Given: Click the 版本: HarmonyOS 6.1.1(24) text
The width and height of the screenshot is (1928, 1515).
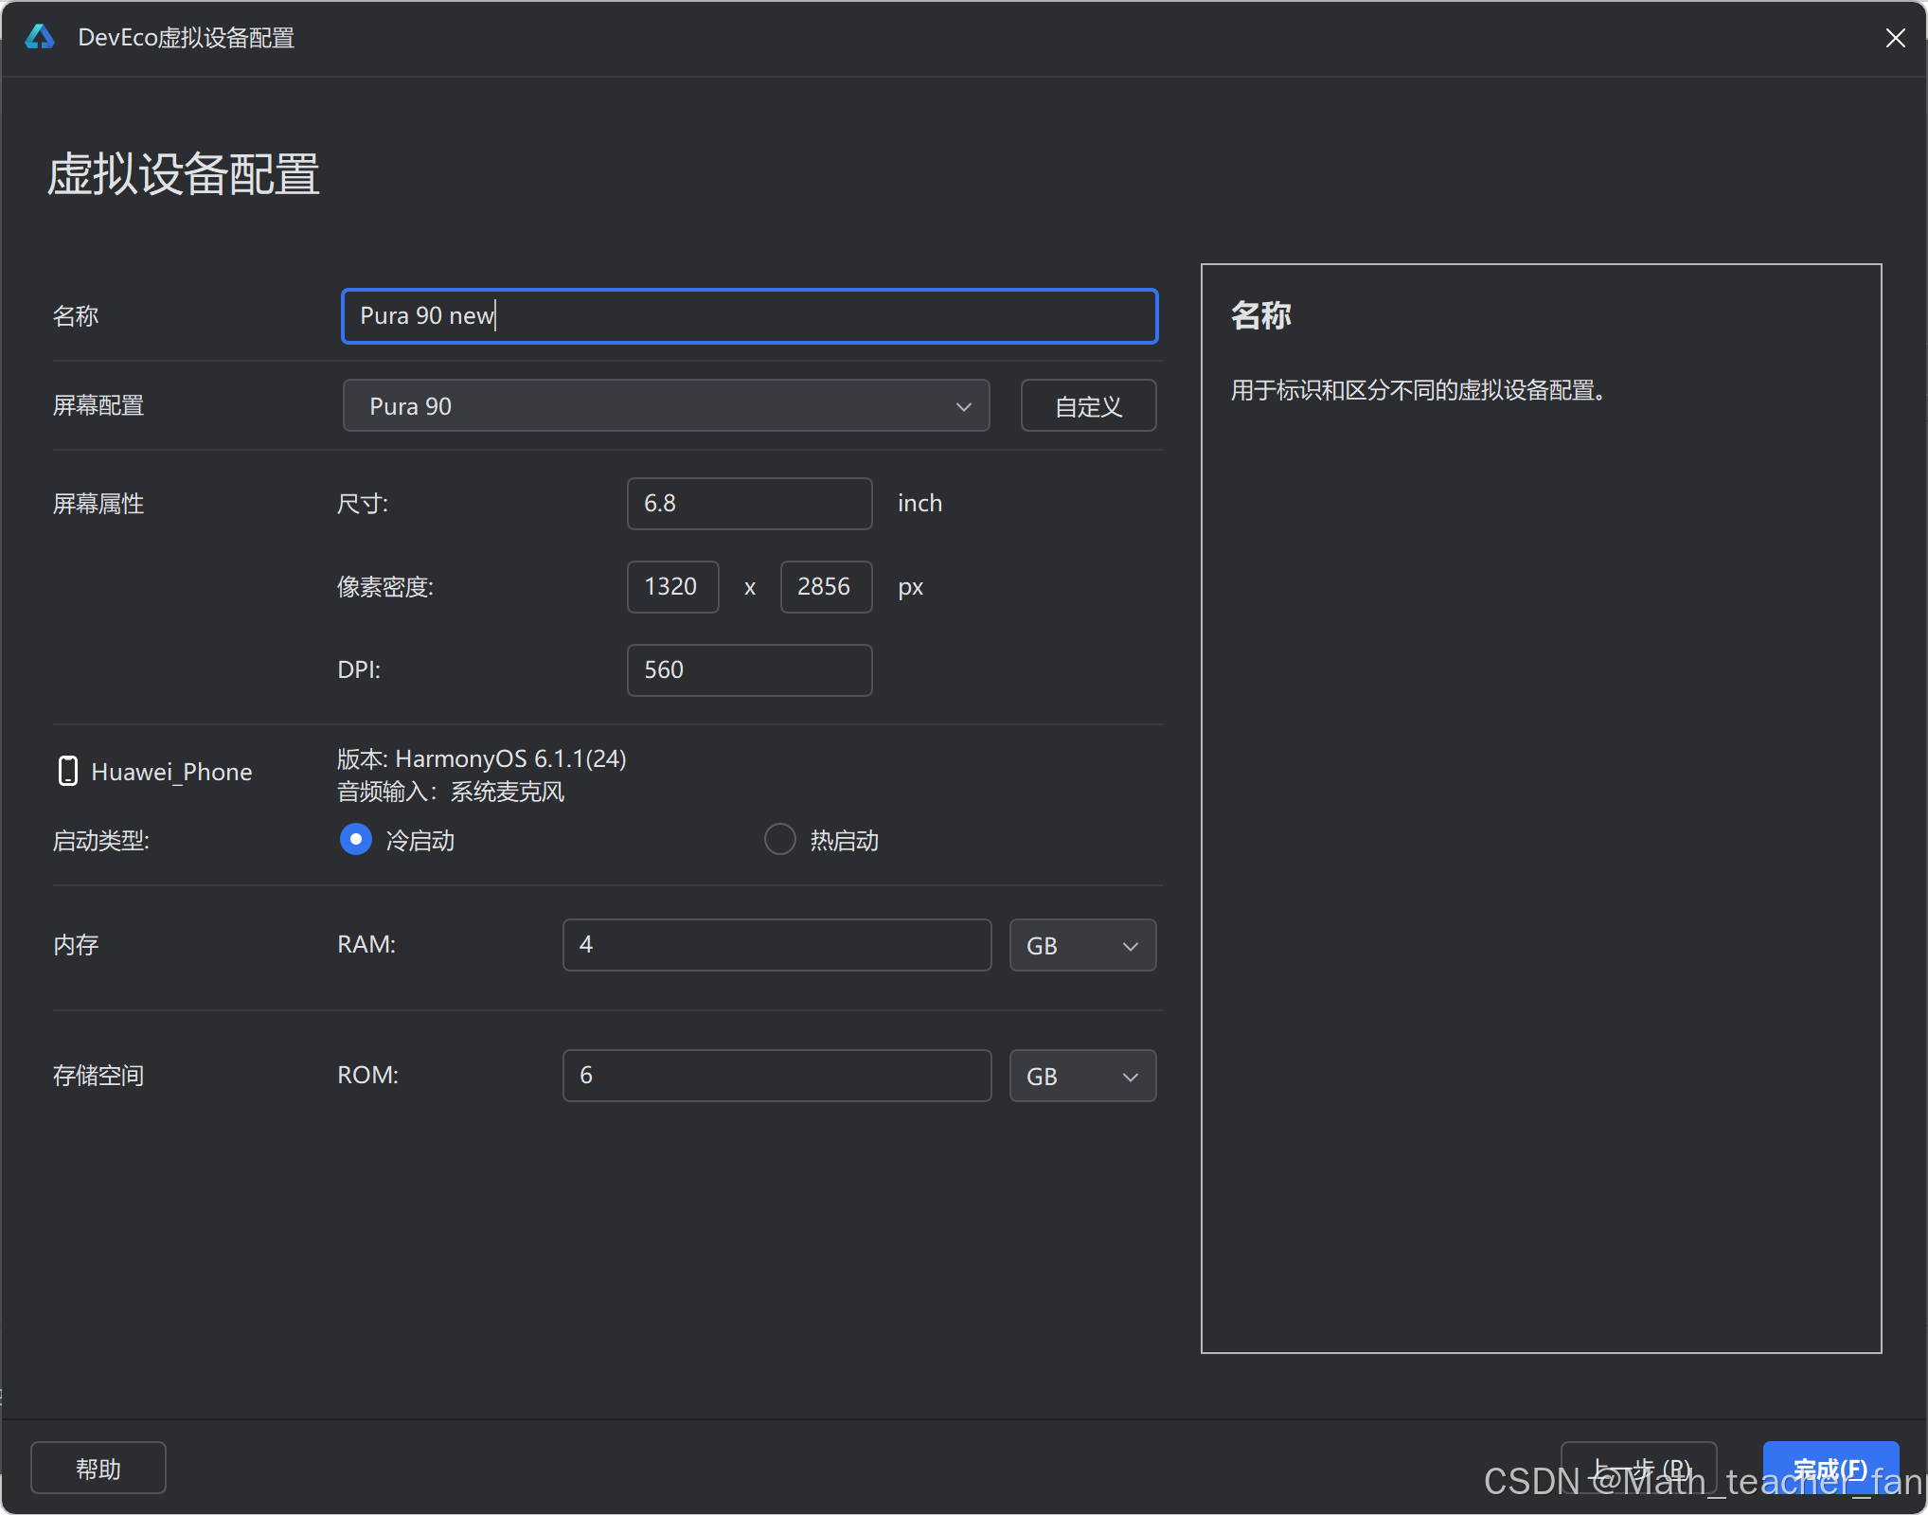Looking at the screenshot, I should click(482, 758).
